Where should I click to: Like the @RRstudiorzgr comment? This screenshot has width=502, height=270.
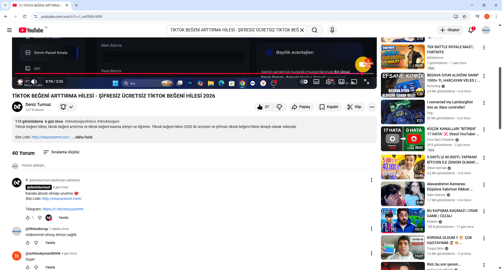click(x=28, y=243)
